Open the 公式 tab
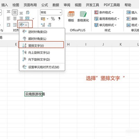Viewport: 139px width, 139px height. (44, 5)
